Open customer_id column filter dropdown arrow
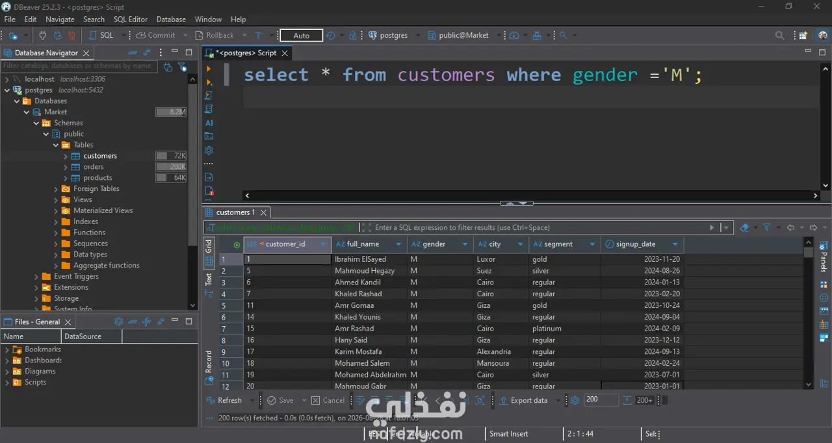Image resolution: width=832 pixels, height=443 pixels. click(x=322, y=244)
